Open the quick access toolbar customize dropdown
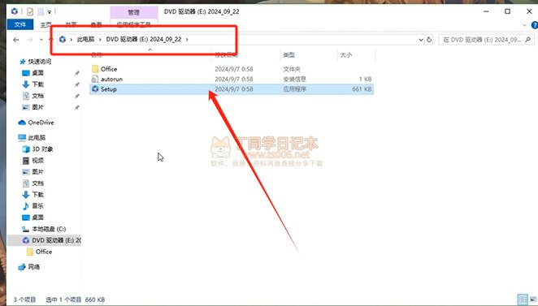538x306 pixels. [50, 12]
